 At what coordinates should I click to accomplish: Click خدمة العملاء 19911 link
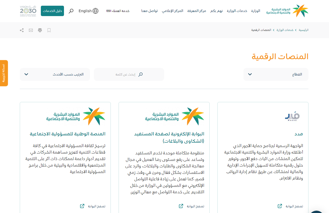[x=118, y=11]
